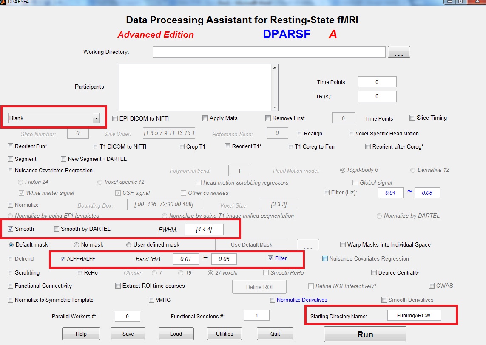Enable Smooth by DARTEL checkbox
Viewport: 486px width, 345px height.
click(x=56, y=229)
